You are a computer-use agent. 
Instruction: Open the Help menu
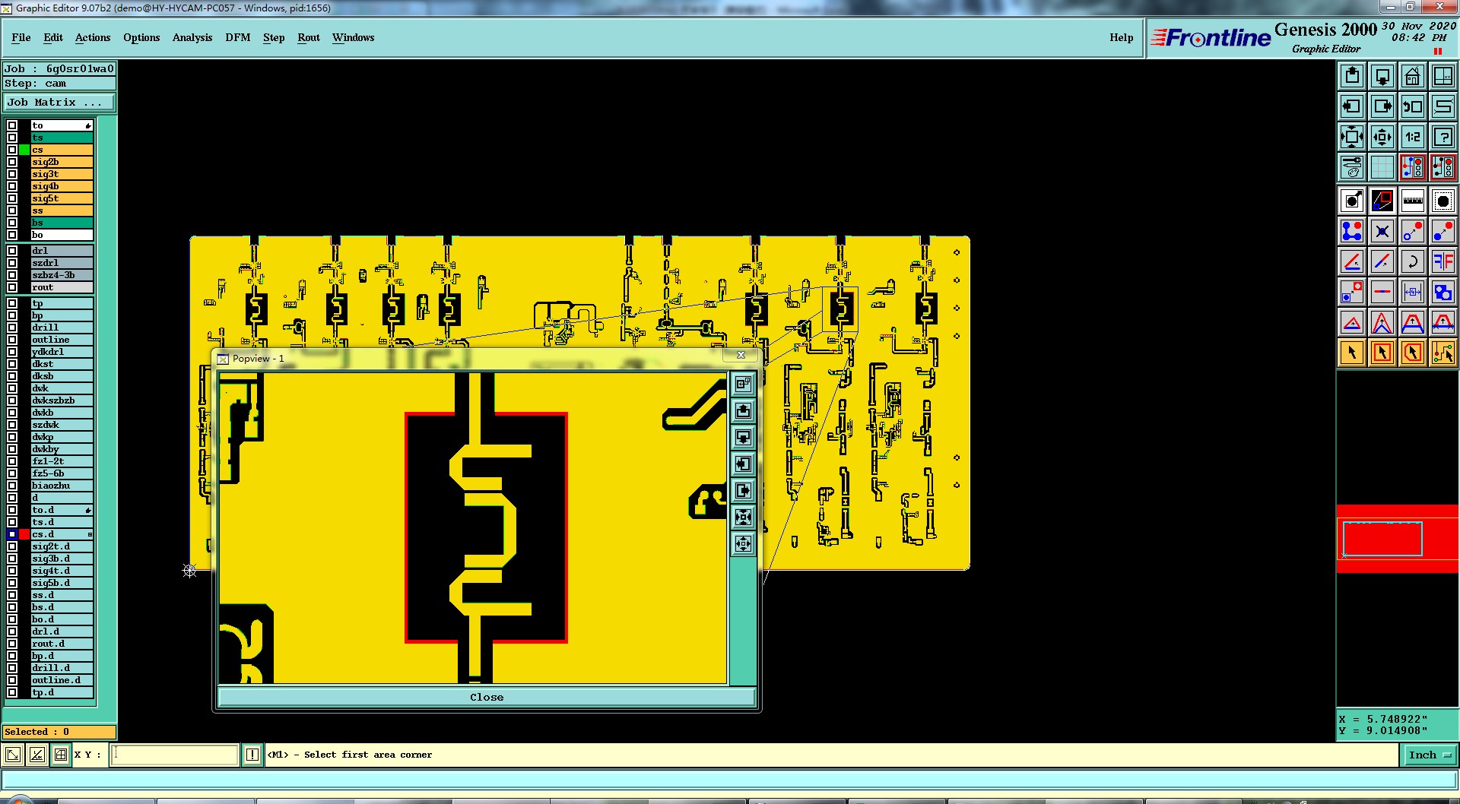(1121, 37)
